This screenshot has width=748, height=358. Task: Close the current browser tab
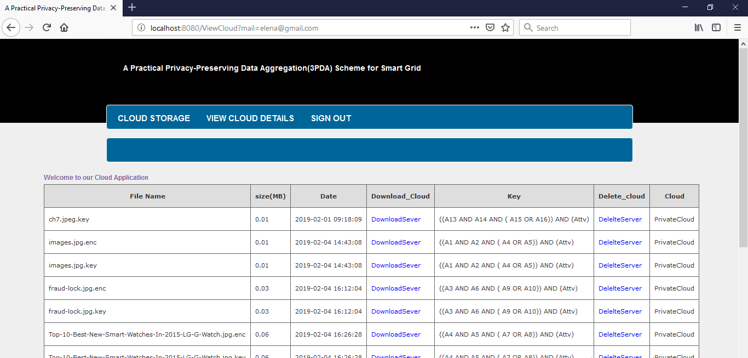(x=113, y=8)
